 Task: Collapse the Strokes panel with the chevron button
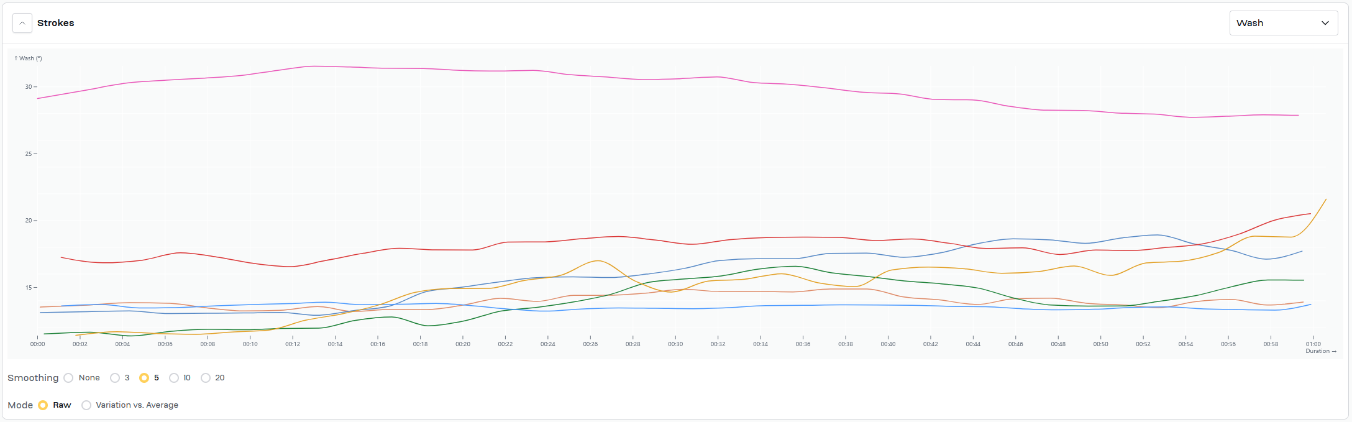22,23
